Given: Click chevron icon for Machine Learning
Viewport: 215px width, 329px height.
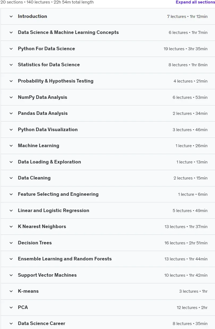Looking at the screenshot, I should click(11, 146).
